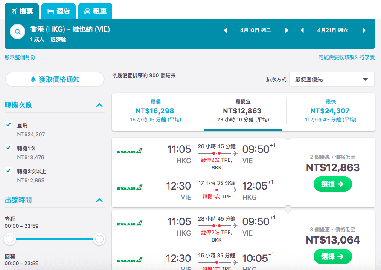The height and width of the screenshot is (270, 381).
Task: Open the 最便宜優先 sort dropdown
Action: tap(332, 79)
